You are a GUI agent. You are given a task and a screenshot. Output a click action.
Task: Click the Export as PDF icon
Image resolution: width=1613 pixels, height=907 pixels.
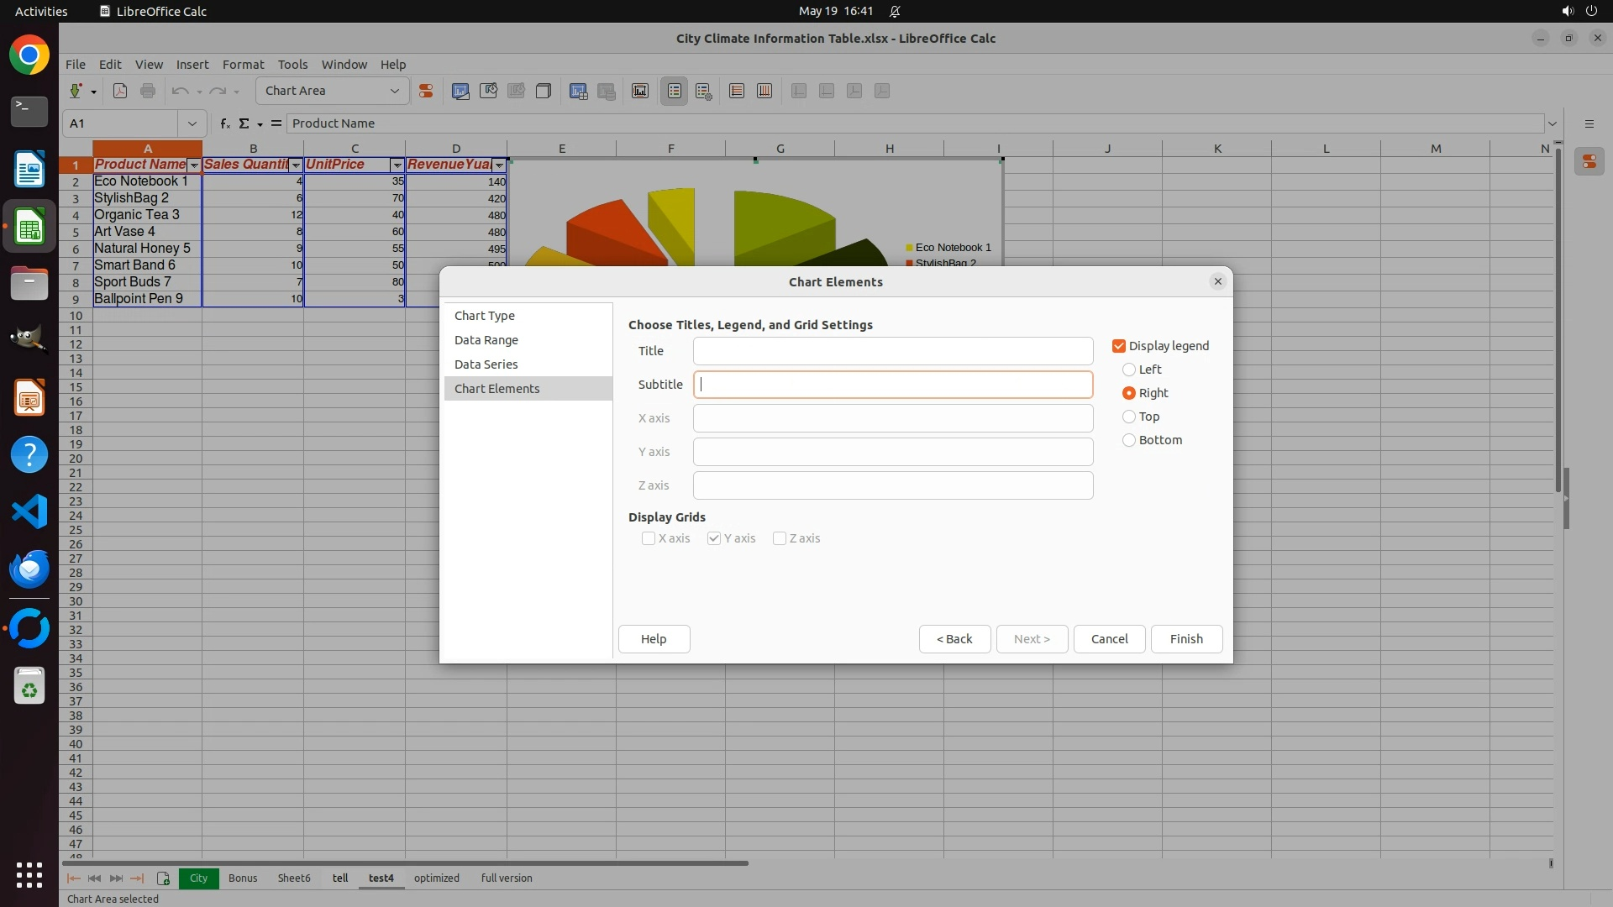click(120, 91)
